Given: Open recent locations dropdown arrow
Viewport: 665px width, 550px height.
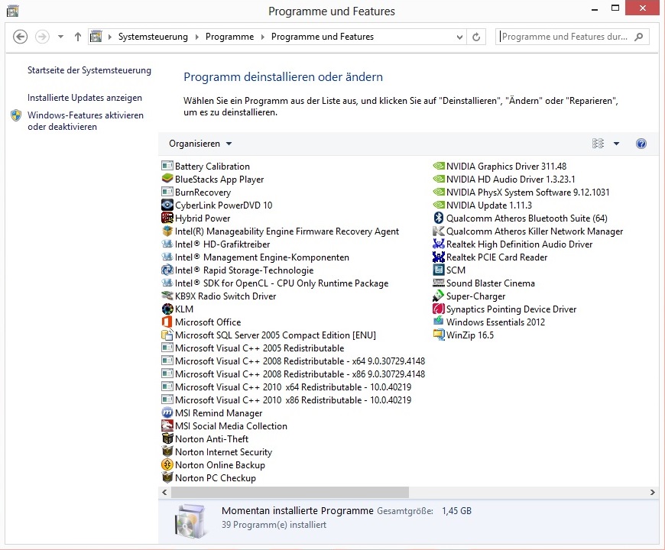Looking at the screenshot, I should tap(60, 37).
